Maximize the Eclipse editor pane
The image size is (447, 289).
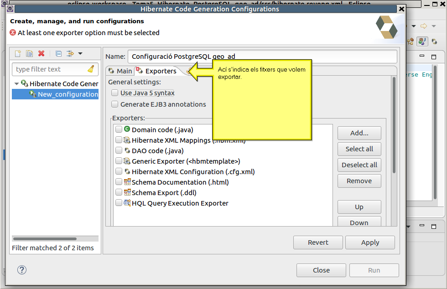pyautogui.click(x=434, y=57)
